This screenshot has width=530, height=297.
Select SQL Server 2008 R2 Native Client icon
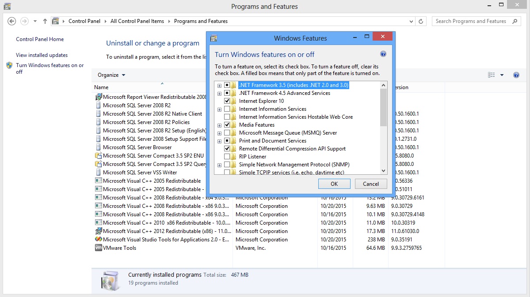pyautogui.click(x=99, y=114)
